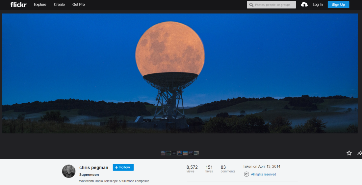Open the Supermoon photo in lightbox

[180, 73]
